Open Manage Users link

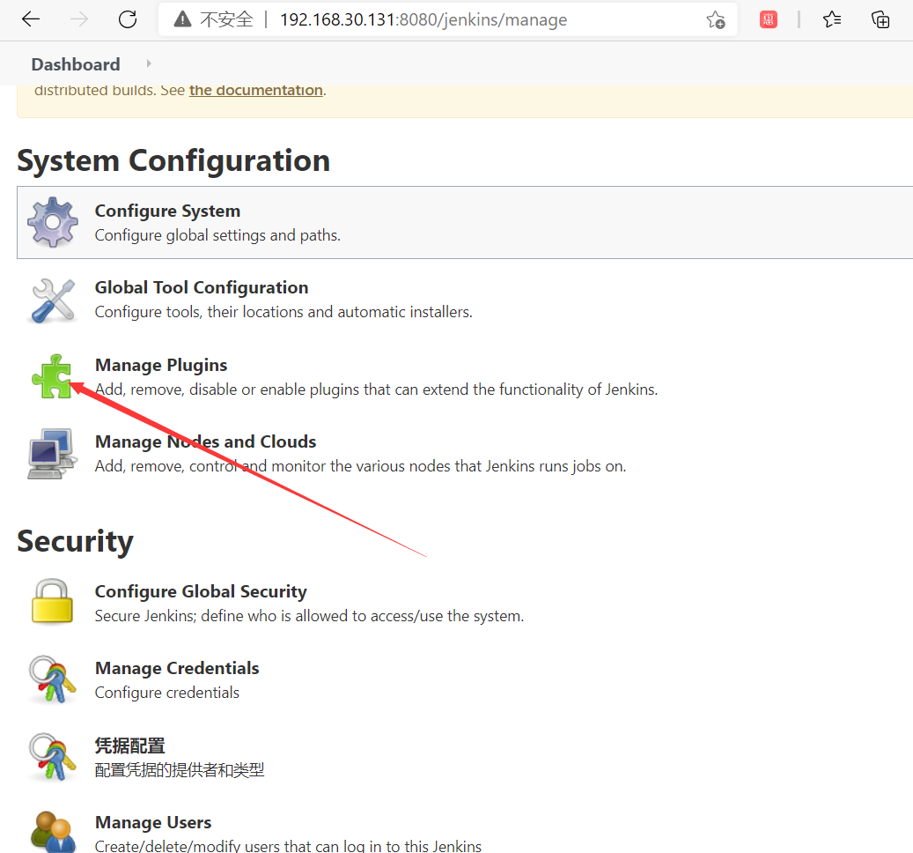click(x=153, y=822)
